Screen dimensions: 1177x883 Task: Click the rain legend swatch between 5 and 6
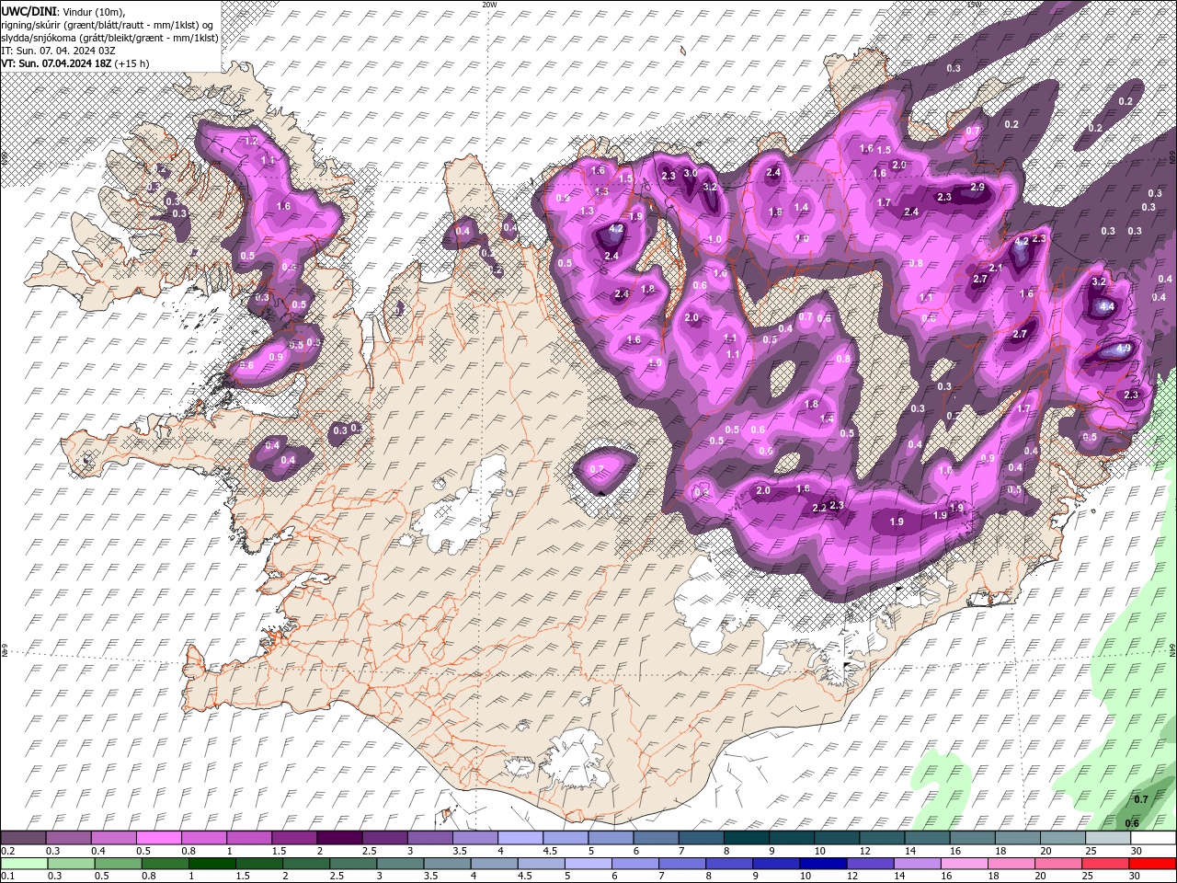[x=588, y=864]
